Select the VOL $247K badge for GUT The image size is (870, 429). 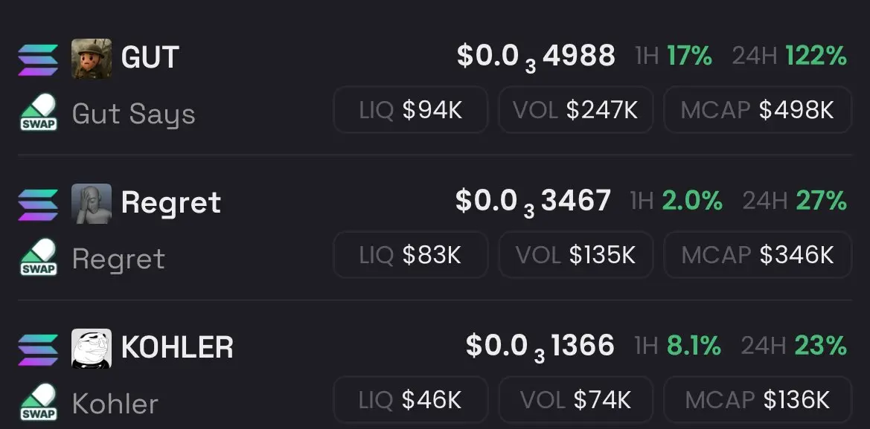(x=575, y=110)
